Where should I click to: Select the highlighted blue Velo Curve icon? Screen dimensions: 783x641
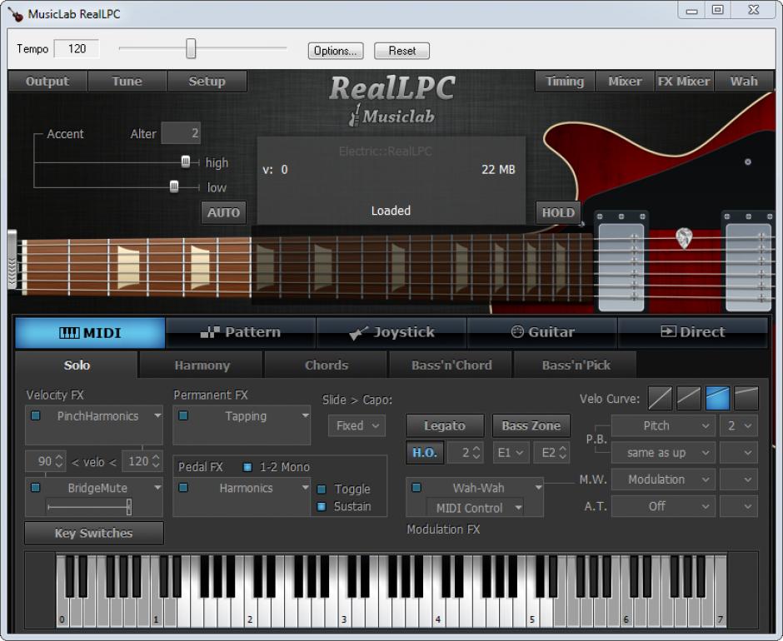[x=717, y=399]
